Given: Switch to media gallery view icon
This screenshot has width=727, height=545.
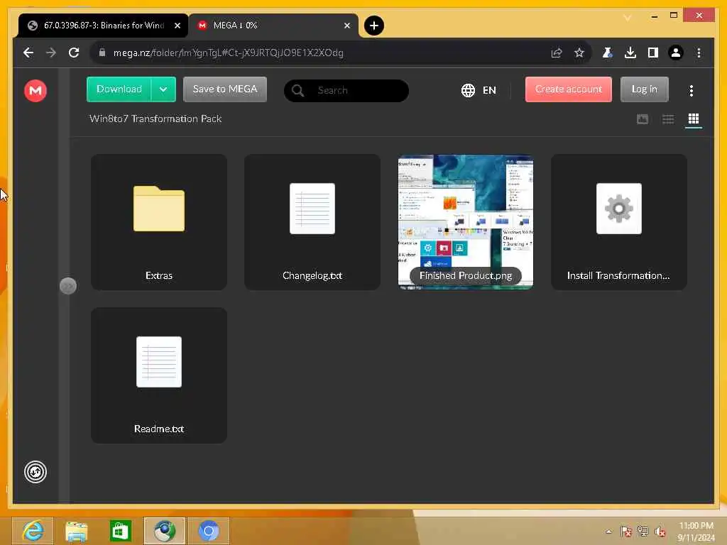Looking at the screenshot, I should click(643, 119).
